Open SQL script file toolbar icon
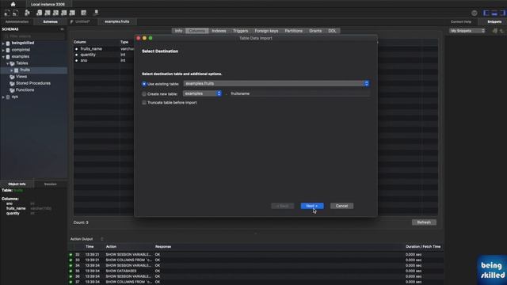The height and width of the screenshot is (285, 507). pyautogui.click(x=15, y=13)
